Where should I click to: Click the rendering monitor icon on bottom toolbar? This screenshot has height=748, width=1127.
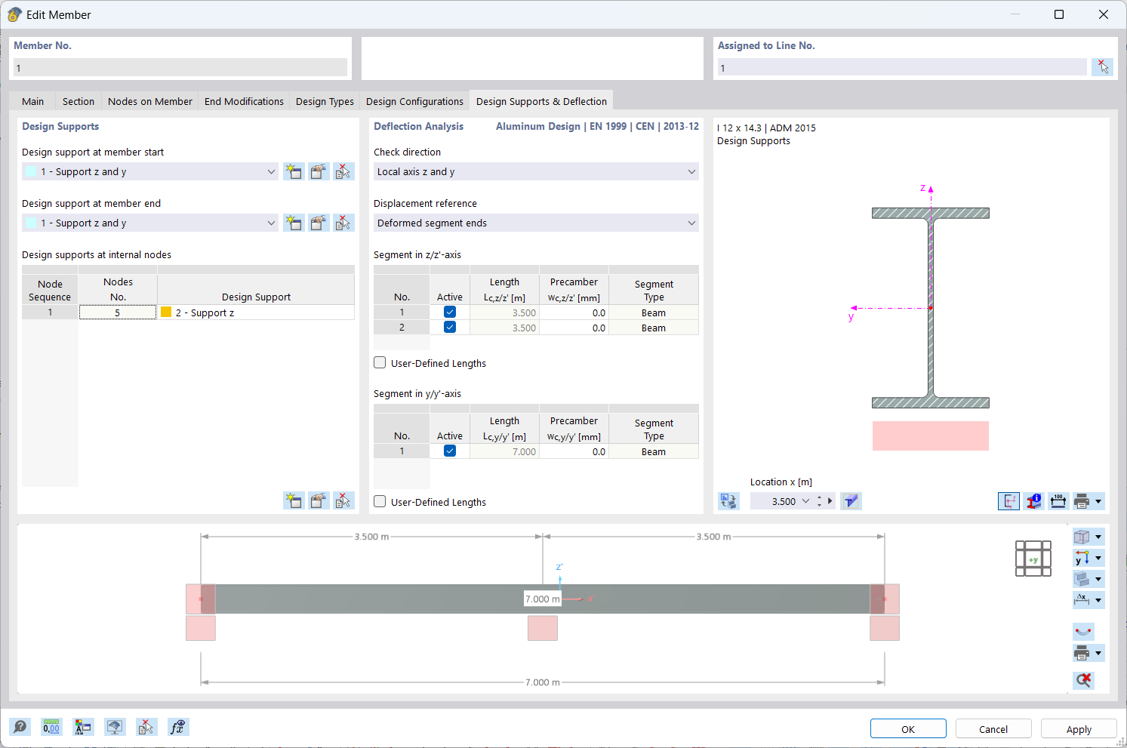tap(115, 727)
